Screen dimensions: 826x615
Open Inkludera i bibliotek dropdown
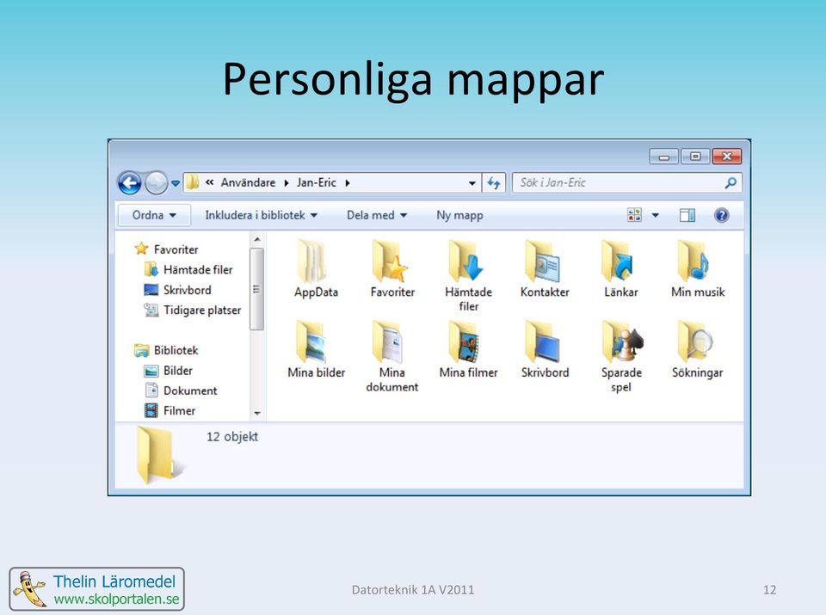[262, 215]
